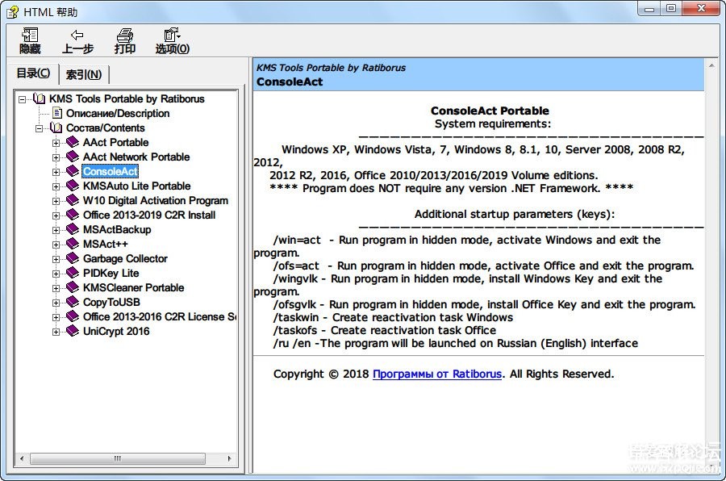Click the Hide (隐藏) toolbar icon

30,35
